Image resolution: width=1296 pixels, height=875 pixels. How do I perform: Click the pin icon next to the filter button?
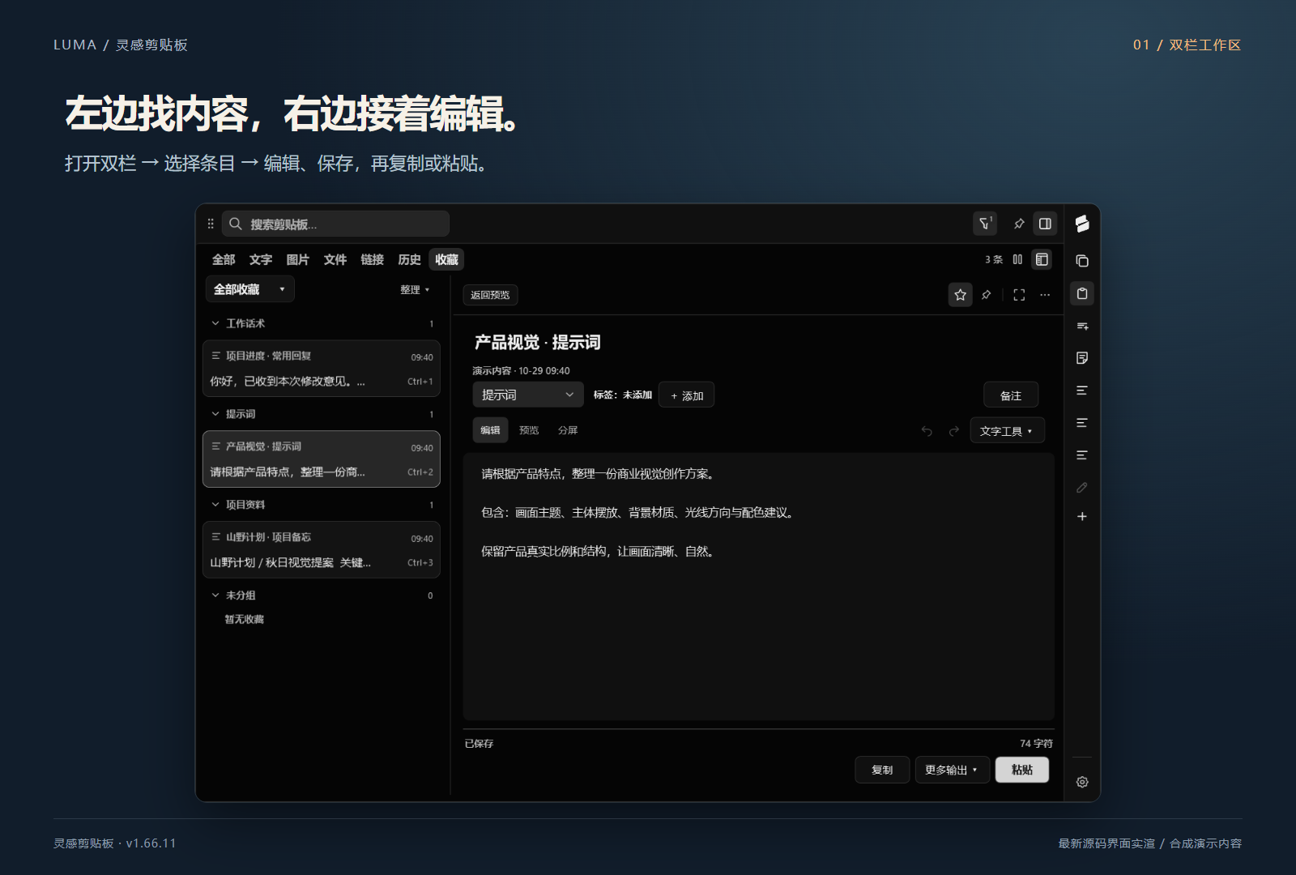click(x=1019, y=224)
